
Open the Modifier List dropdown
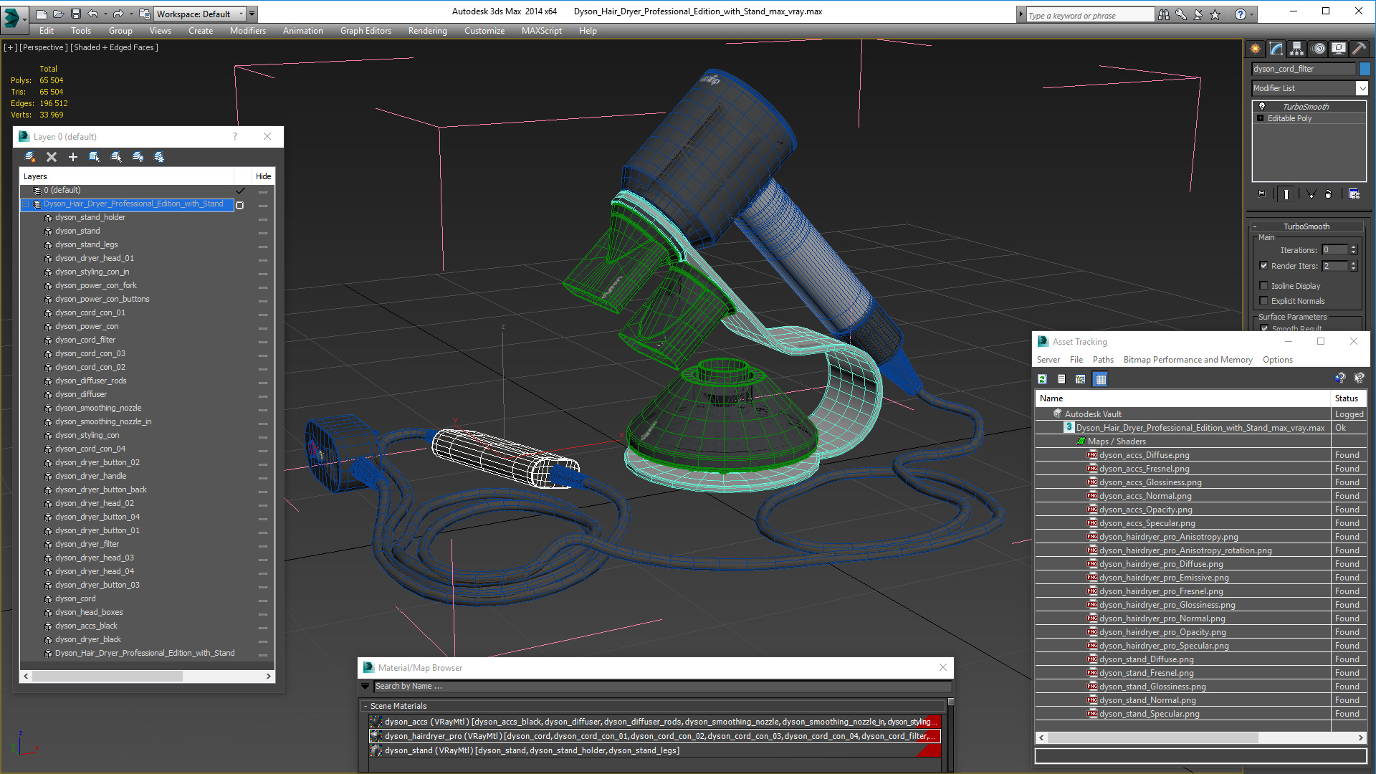(x=1362, y=88)
